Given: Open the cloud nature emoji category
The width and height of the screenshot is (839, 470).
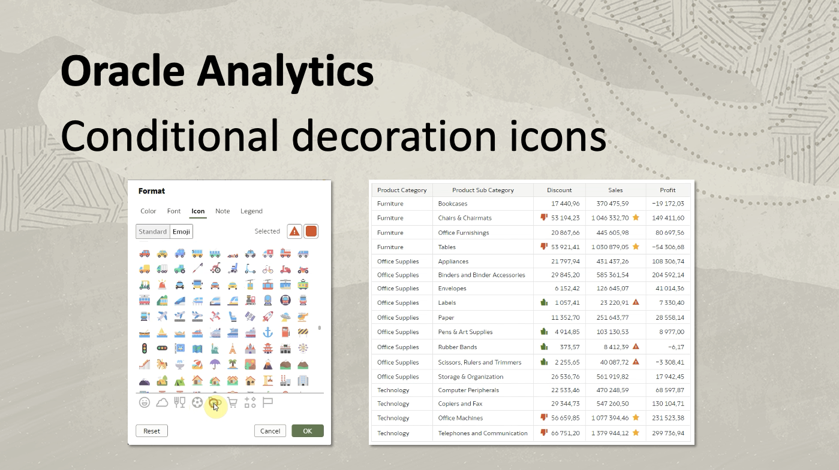Looking at the screenshot, I should coord(162,402).
